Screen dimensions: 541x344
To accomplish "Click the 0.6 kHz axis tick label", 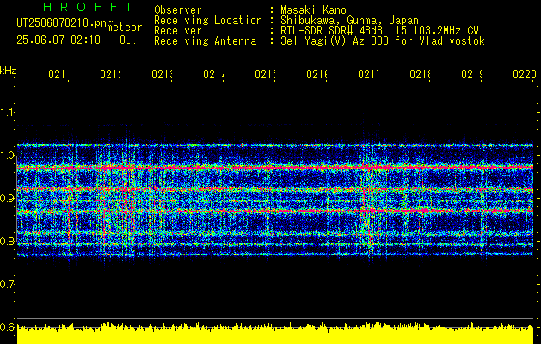I will [x=8, y=327].
